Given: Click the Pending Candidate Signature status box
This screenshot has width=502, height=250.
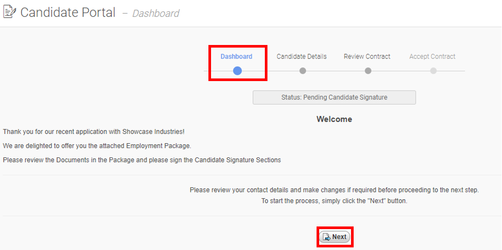Looking at the screenshot, I should 334,97.
